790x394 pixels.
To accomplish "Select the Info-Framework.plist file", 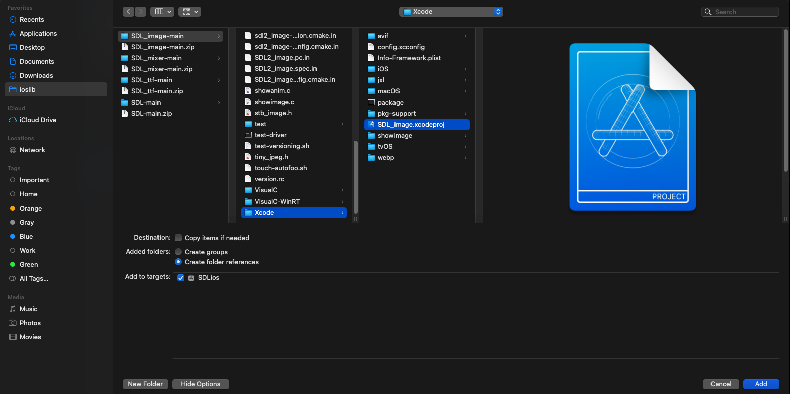I will point(417,58).
